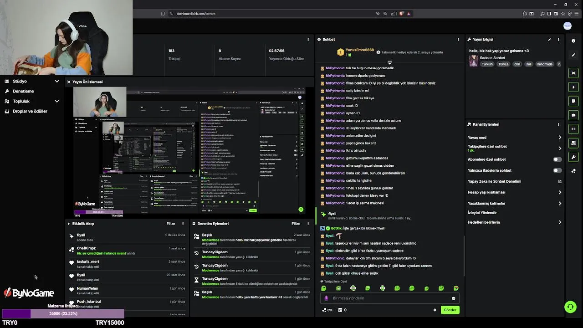Toggle the broadcast signal icon in right sidebar
This screenshot has width=583, height=328.
573,129
